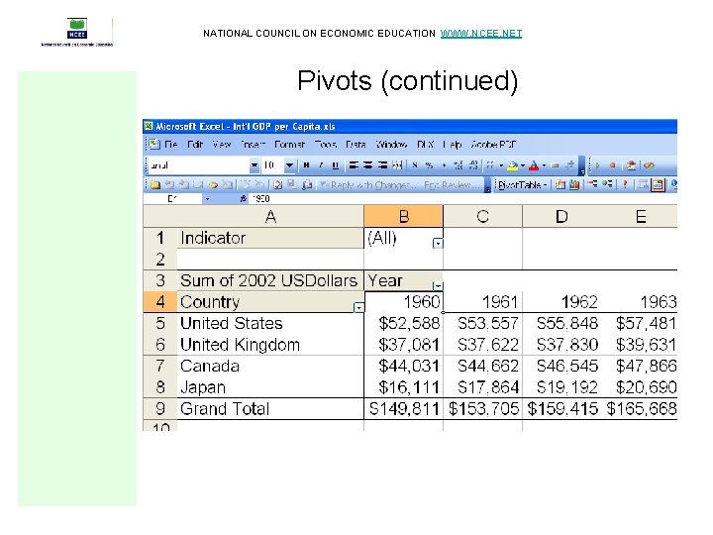Click the green Run Macro play icon
The image size is (713, 535).
point(597,165)
